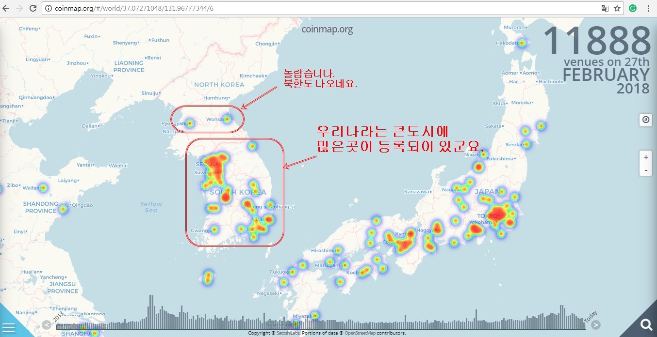Zoom out using the minus control
Viewport: 657px width, 337px height.
(645, 170)
